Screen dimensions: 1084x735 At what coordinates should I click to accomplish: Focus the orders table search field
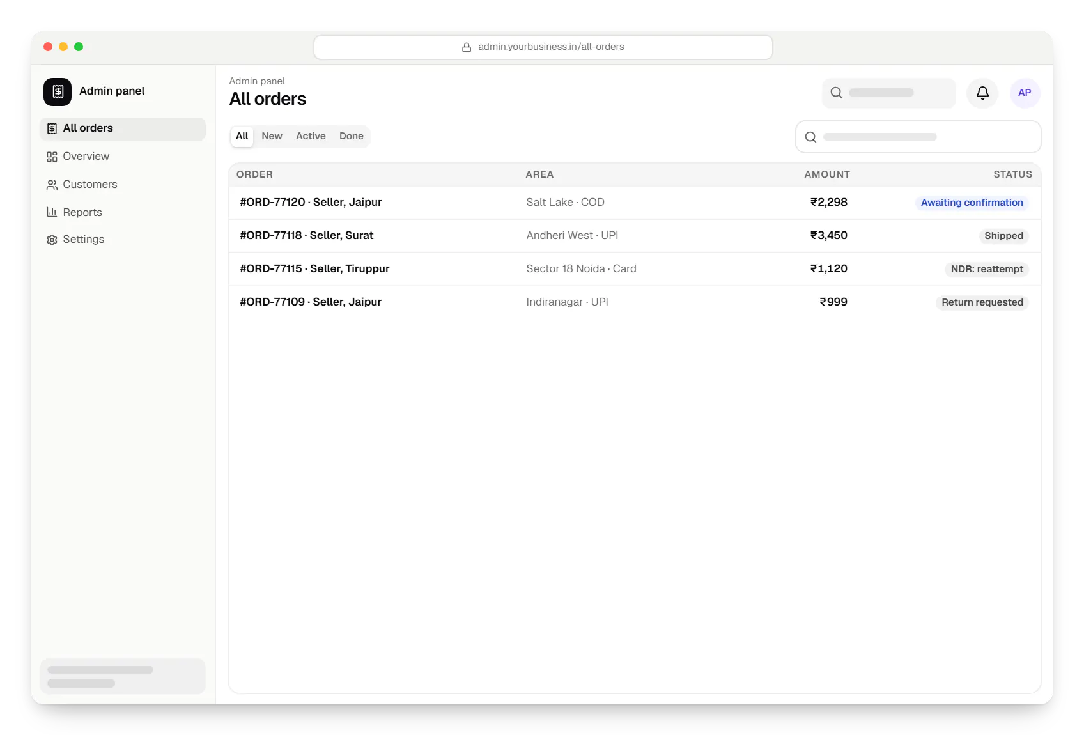pyautogui.click(x=918, y=137)
